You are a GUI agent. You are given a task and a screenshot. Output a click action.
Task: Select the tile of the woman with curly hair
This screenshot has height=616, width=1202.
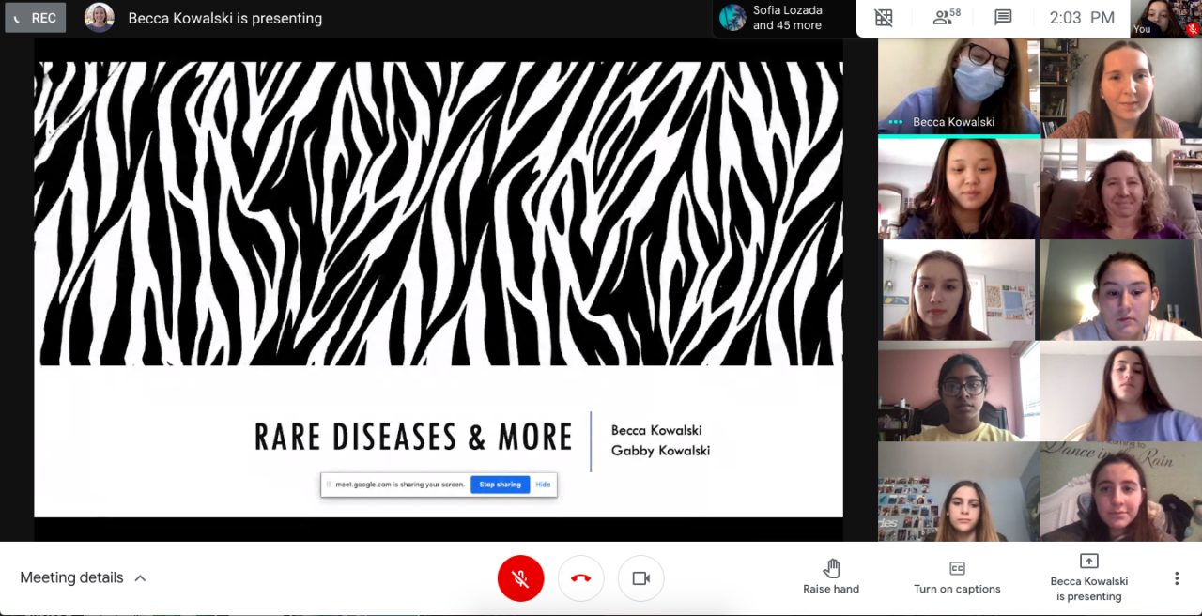1121,189
